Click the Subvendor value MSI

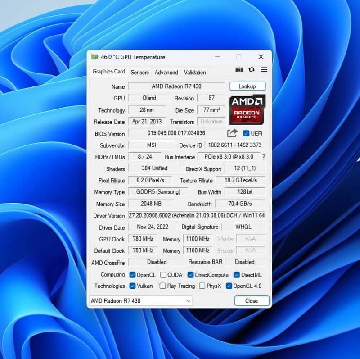pos(152,145)
